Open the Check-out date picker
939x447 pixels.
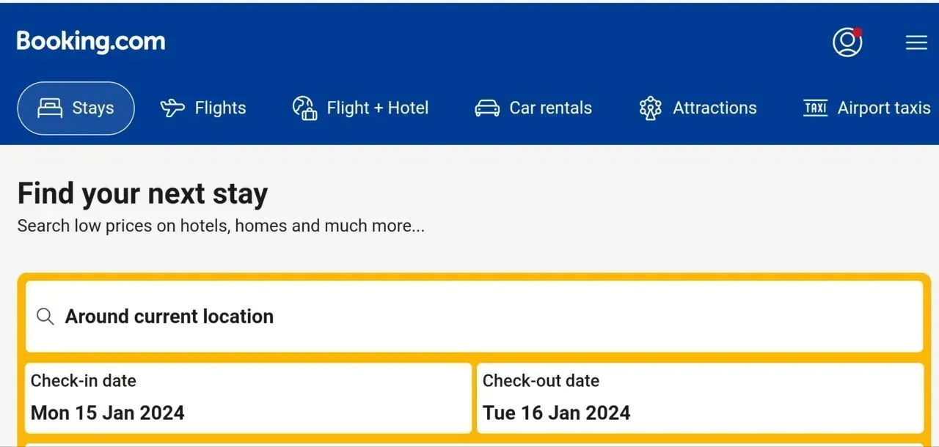coord(700,398)
